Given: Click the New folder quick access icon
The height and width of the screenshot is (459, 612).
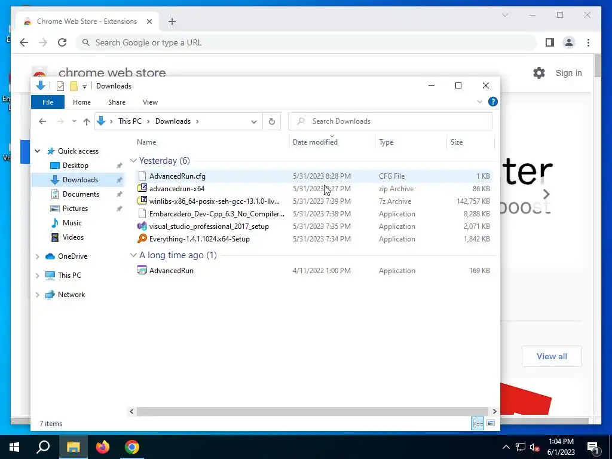Looking at the screenshot, I should click(x=74, y=86).
